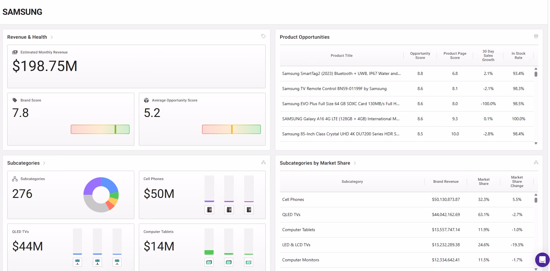Expand Subcategories section via chevron
Viewport: 550px width, 271px height.
click(x=44, y=163)
